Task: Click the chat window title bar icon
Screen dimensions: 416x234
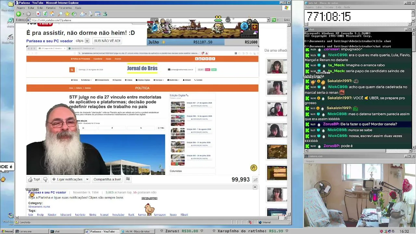Action: pos(306,29)
